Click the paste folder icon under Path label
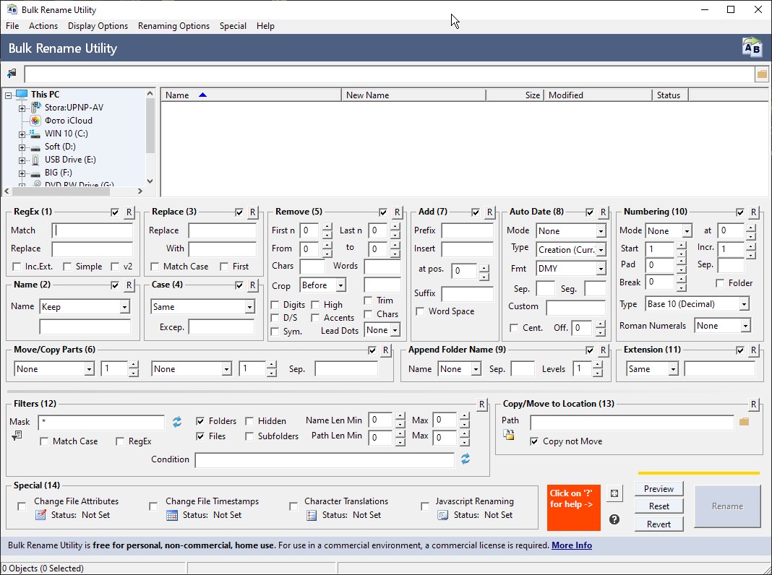 coord(509,435)
